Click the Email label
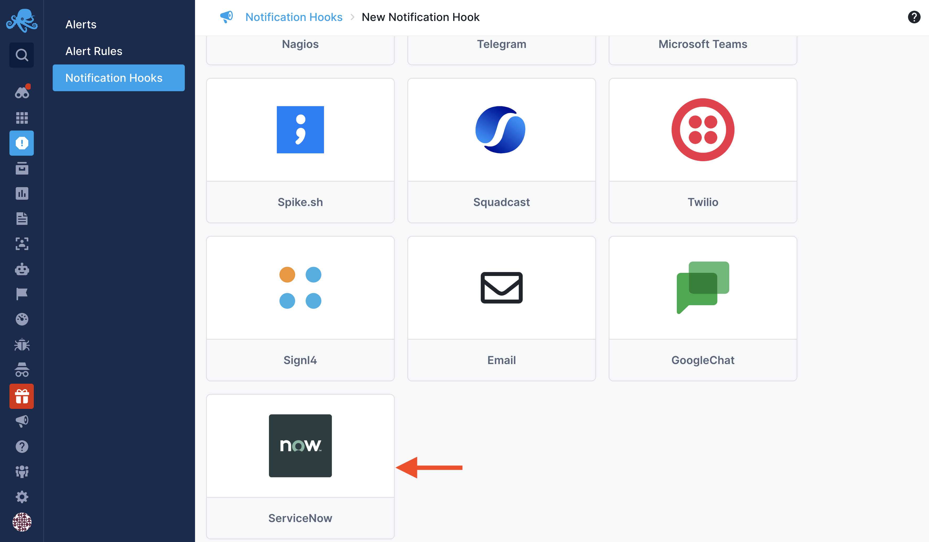The width and height of the screenshot is (929, 542). 501,360
